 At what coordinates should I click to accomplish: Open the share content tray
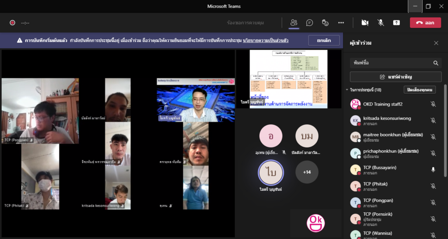click(396, 23)
